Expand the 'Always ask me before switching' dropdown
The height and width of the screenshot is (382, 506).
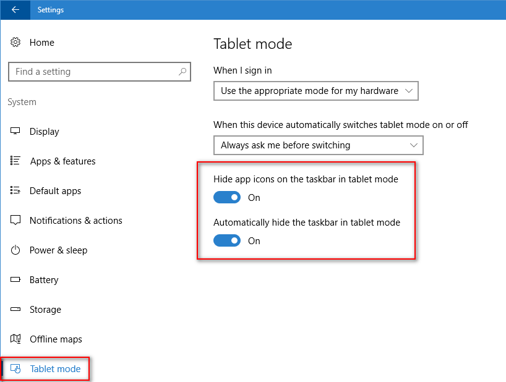coord(318,145)
